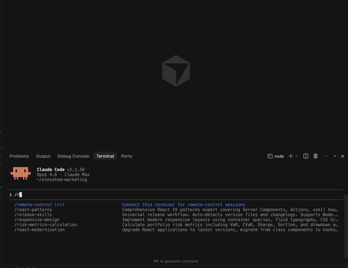The height and width of the screenshot is (268, 348).
Task: Click the node terminal shell icon
Action: click(x=270, y=156)
